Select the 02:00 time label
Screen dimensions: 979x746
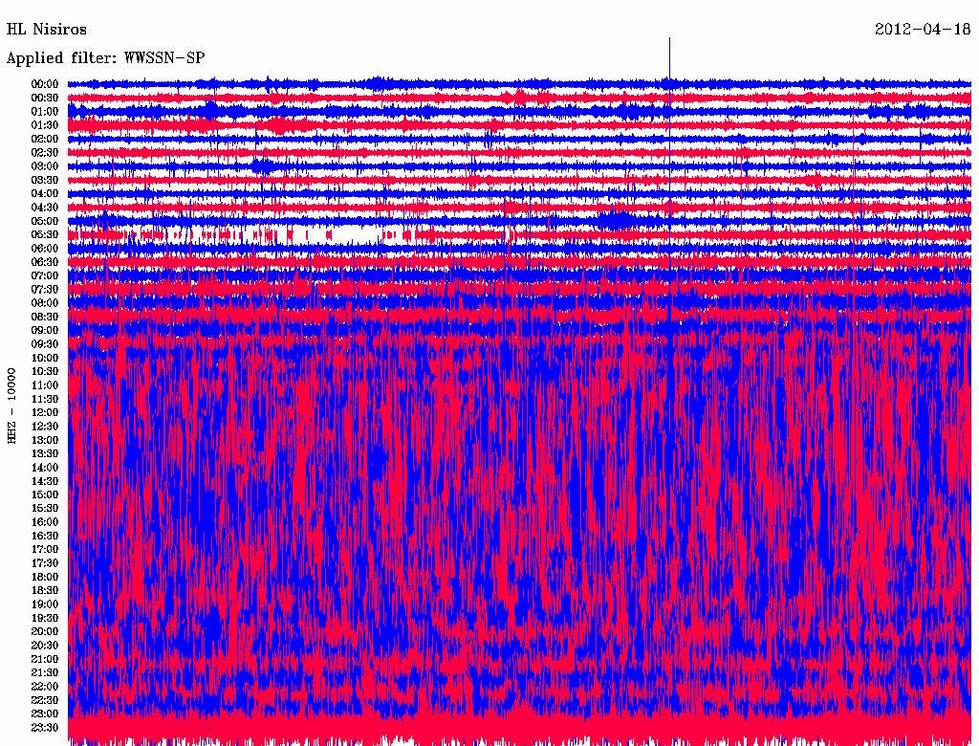[x=44, y=139]
